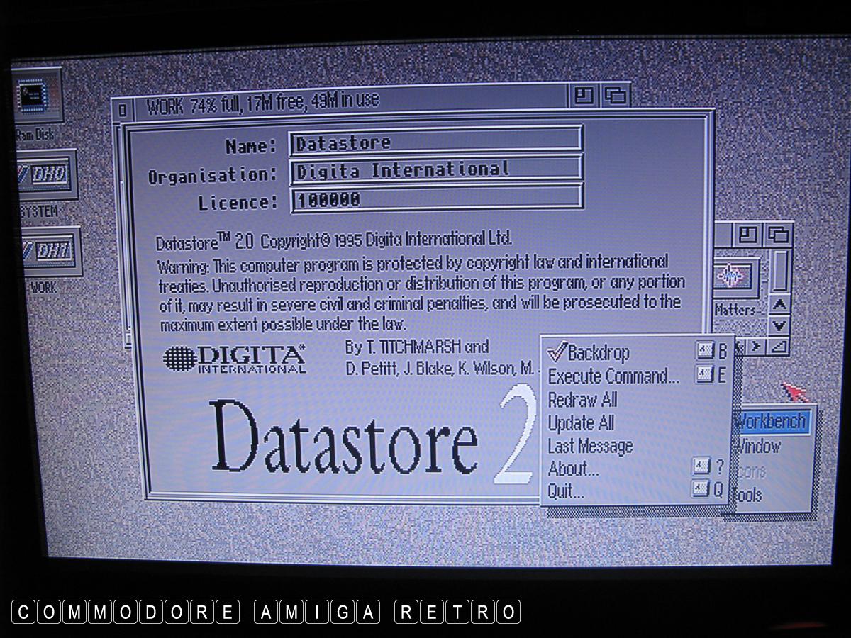Click the scroll down arrow in small window

tap(779, 325)
